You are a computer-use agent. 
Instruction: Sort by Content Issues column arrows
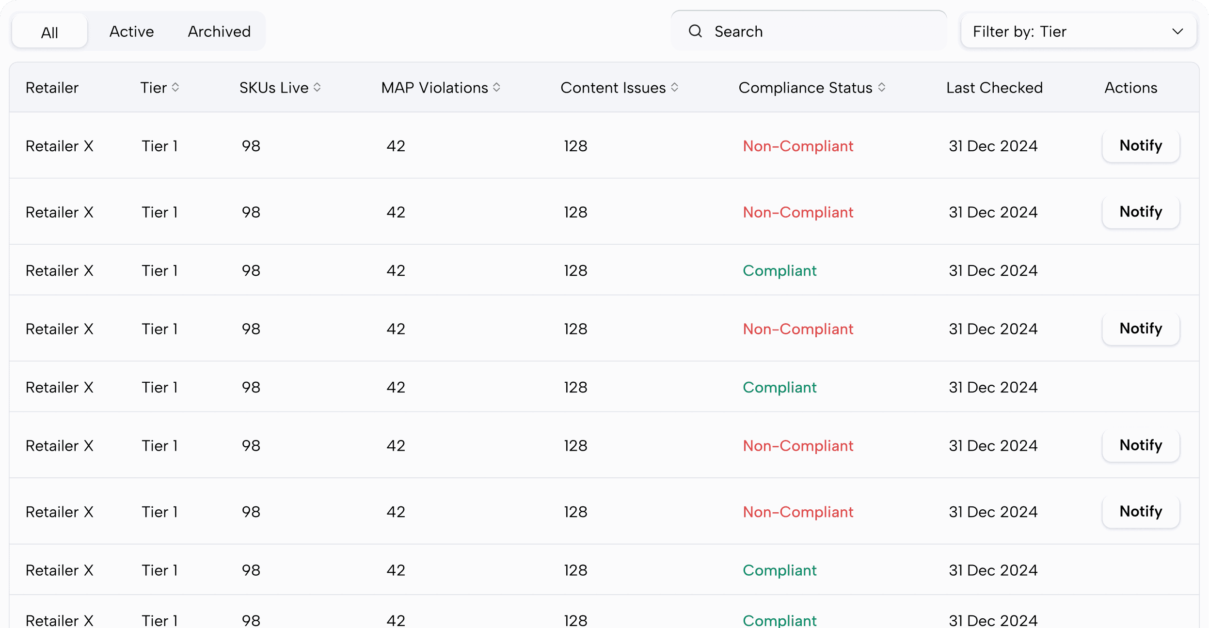(x=674, y=87)
